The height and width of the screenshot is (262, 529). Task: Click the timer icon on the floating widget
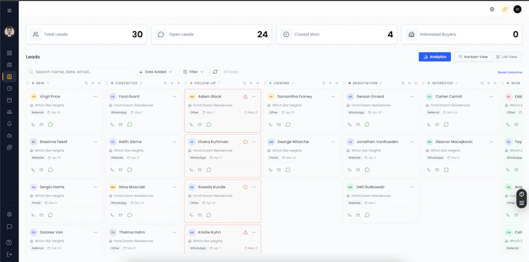(x=522, y=194)
